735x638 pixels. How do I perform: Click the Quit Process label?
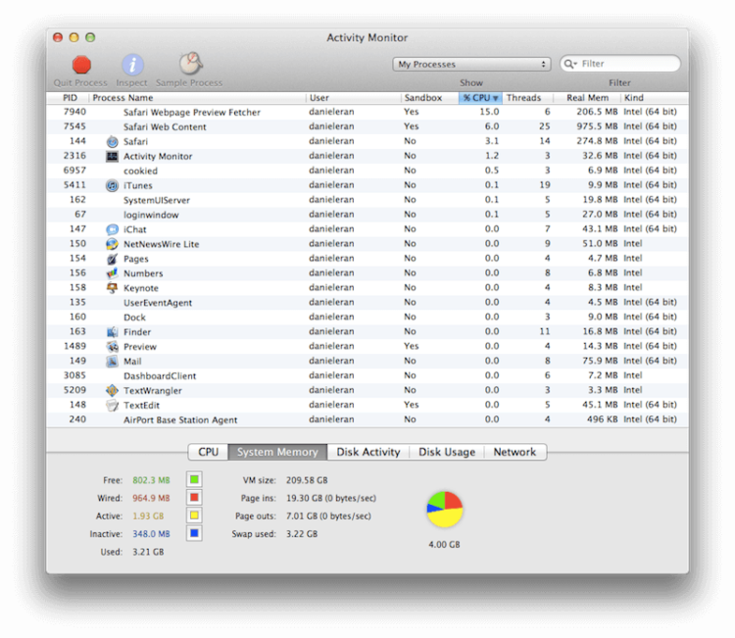80,83
